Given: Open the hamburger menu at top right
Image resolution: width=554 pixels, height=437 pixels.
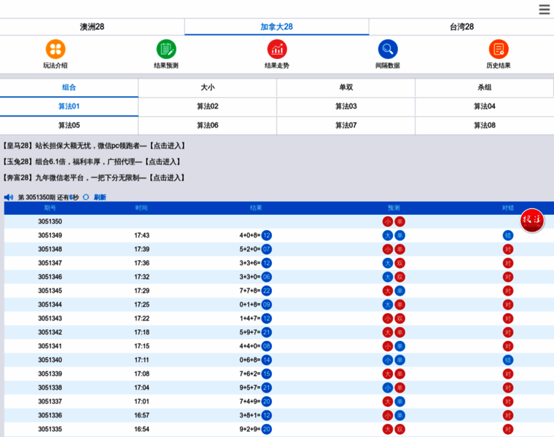Looking at the screenshot, I should tap(544, 9).
